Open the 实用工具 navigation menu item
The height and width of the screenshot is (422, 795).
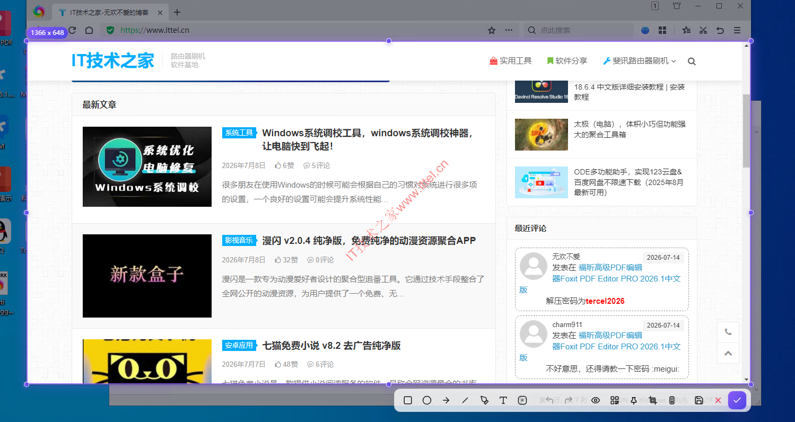click(510, 61)
